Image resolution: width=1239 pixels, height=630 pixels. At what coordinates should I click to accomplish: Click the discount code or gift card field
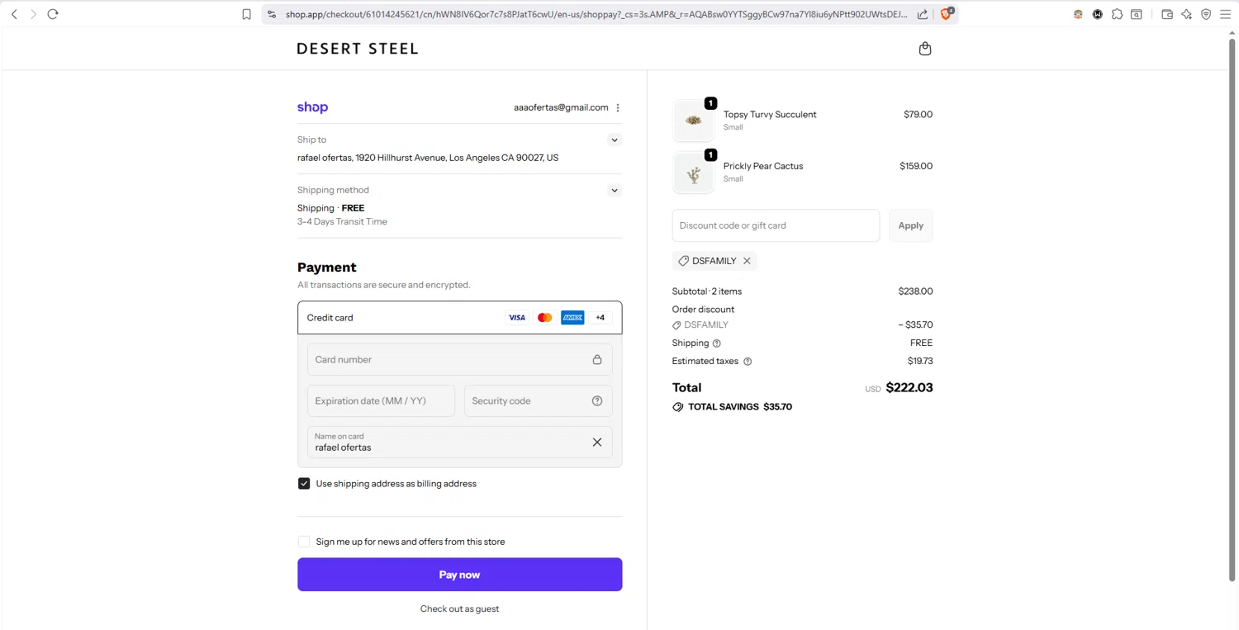coord(776,225)
